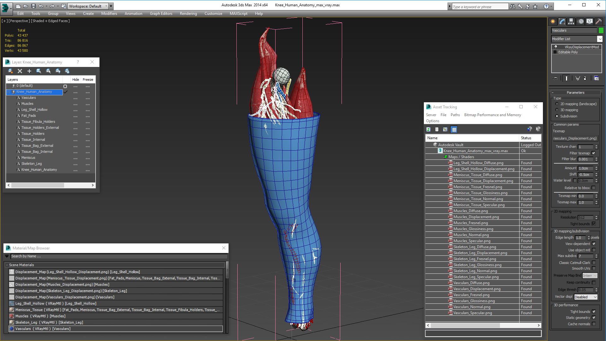The width and height of the screenshot is (606, 341).
Task: Open the Modifiers menu
Action: click(109, 14)
